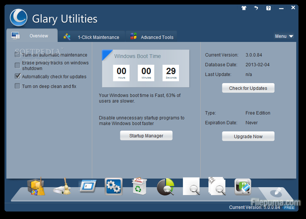
Task: Launch the Duplicate Files Finder icon
Action: [x=217, y=187]
